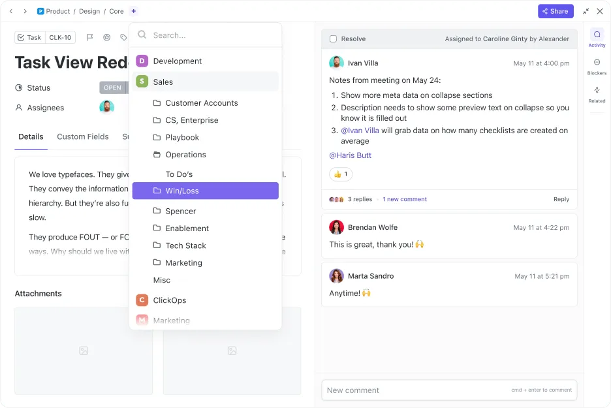Open the Activity panel
Image resolution: width=611 pixels, height=408 pixels.
(x=597, y=39)
